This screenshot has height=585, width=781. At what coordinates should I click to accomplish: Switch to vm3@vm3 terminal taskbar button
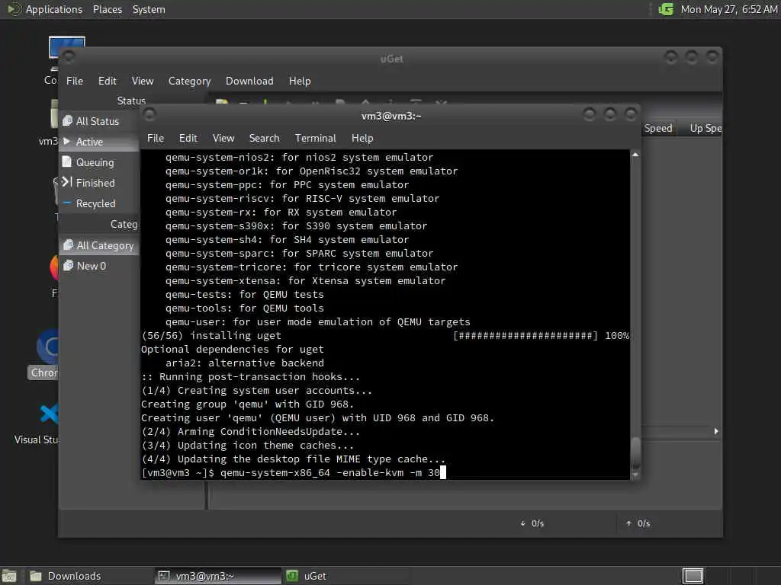[x=217, y=576]
